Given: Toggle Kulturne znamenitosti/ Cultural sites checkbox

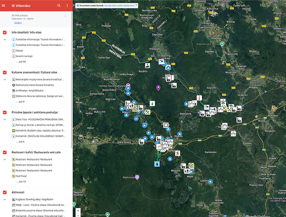Looking at the screenshot, I should 5,72.
